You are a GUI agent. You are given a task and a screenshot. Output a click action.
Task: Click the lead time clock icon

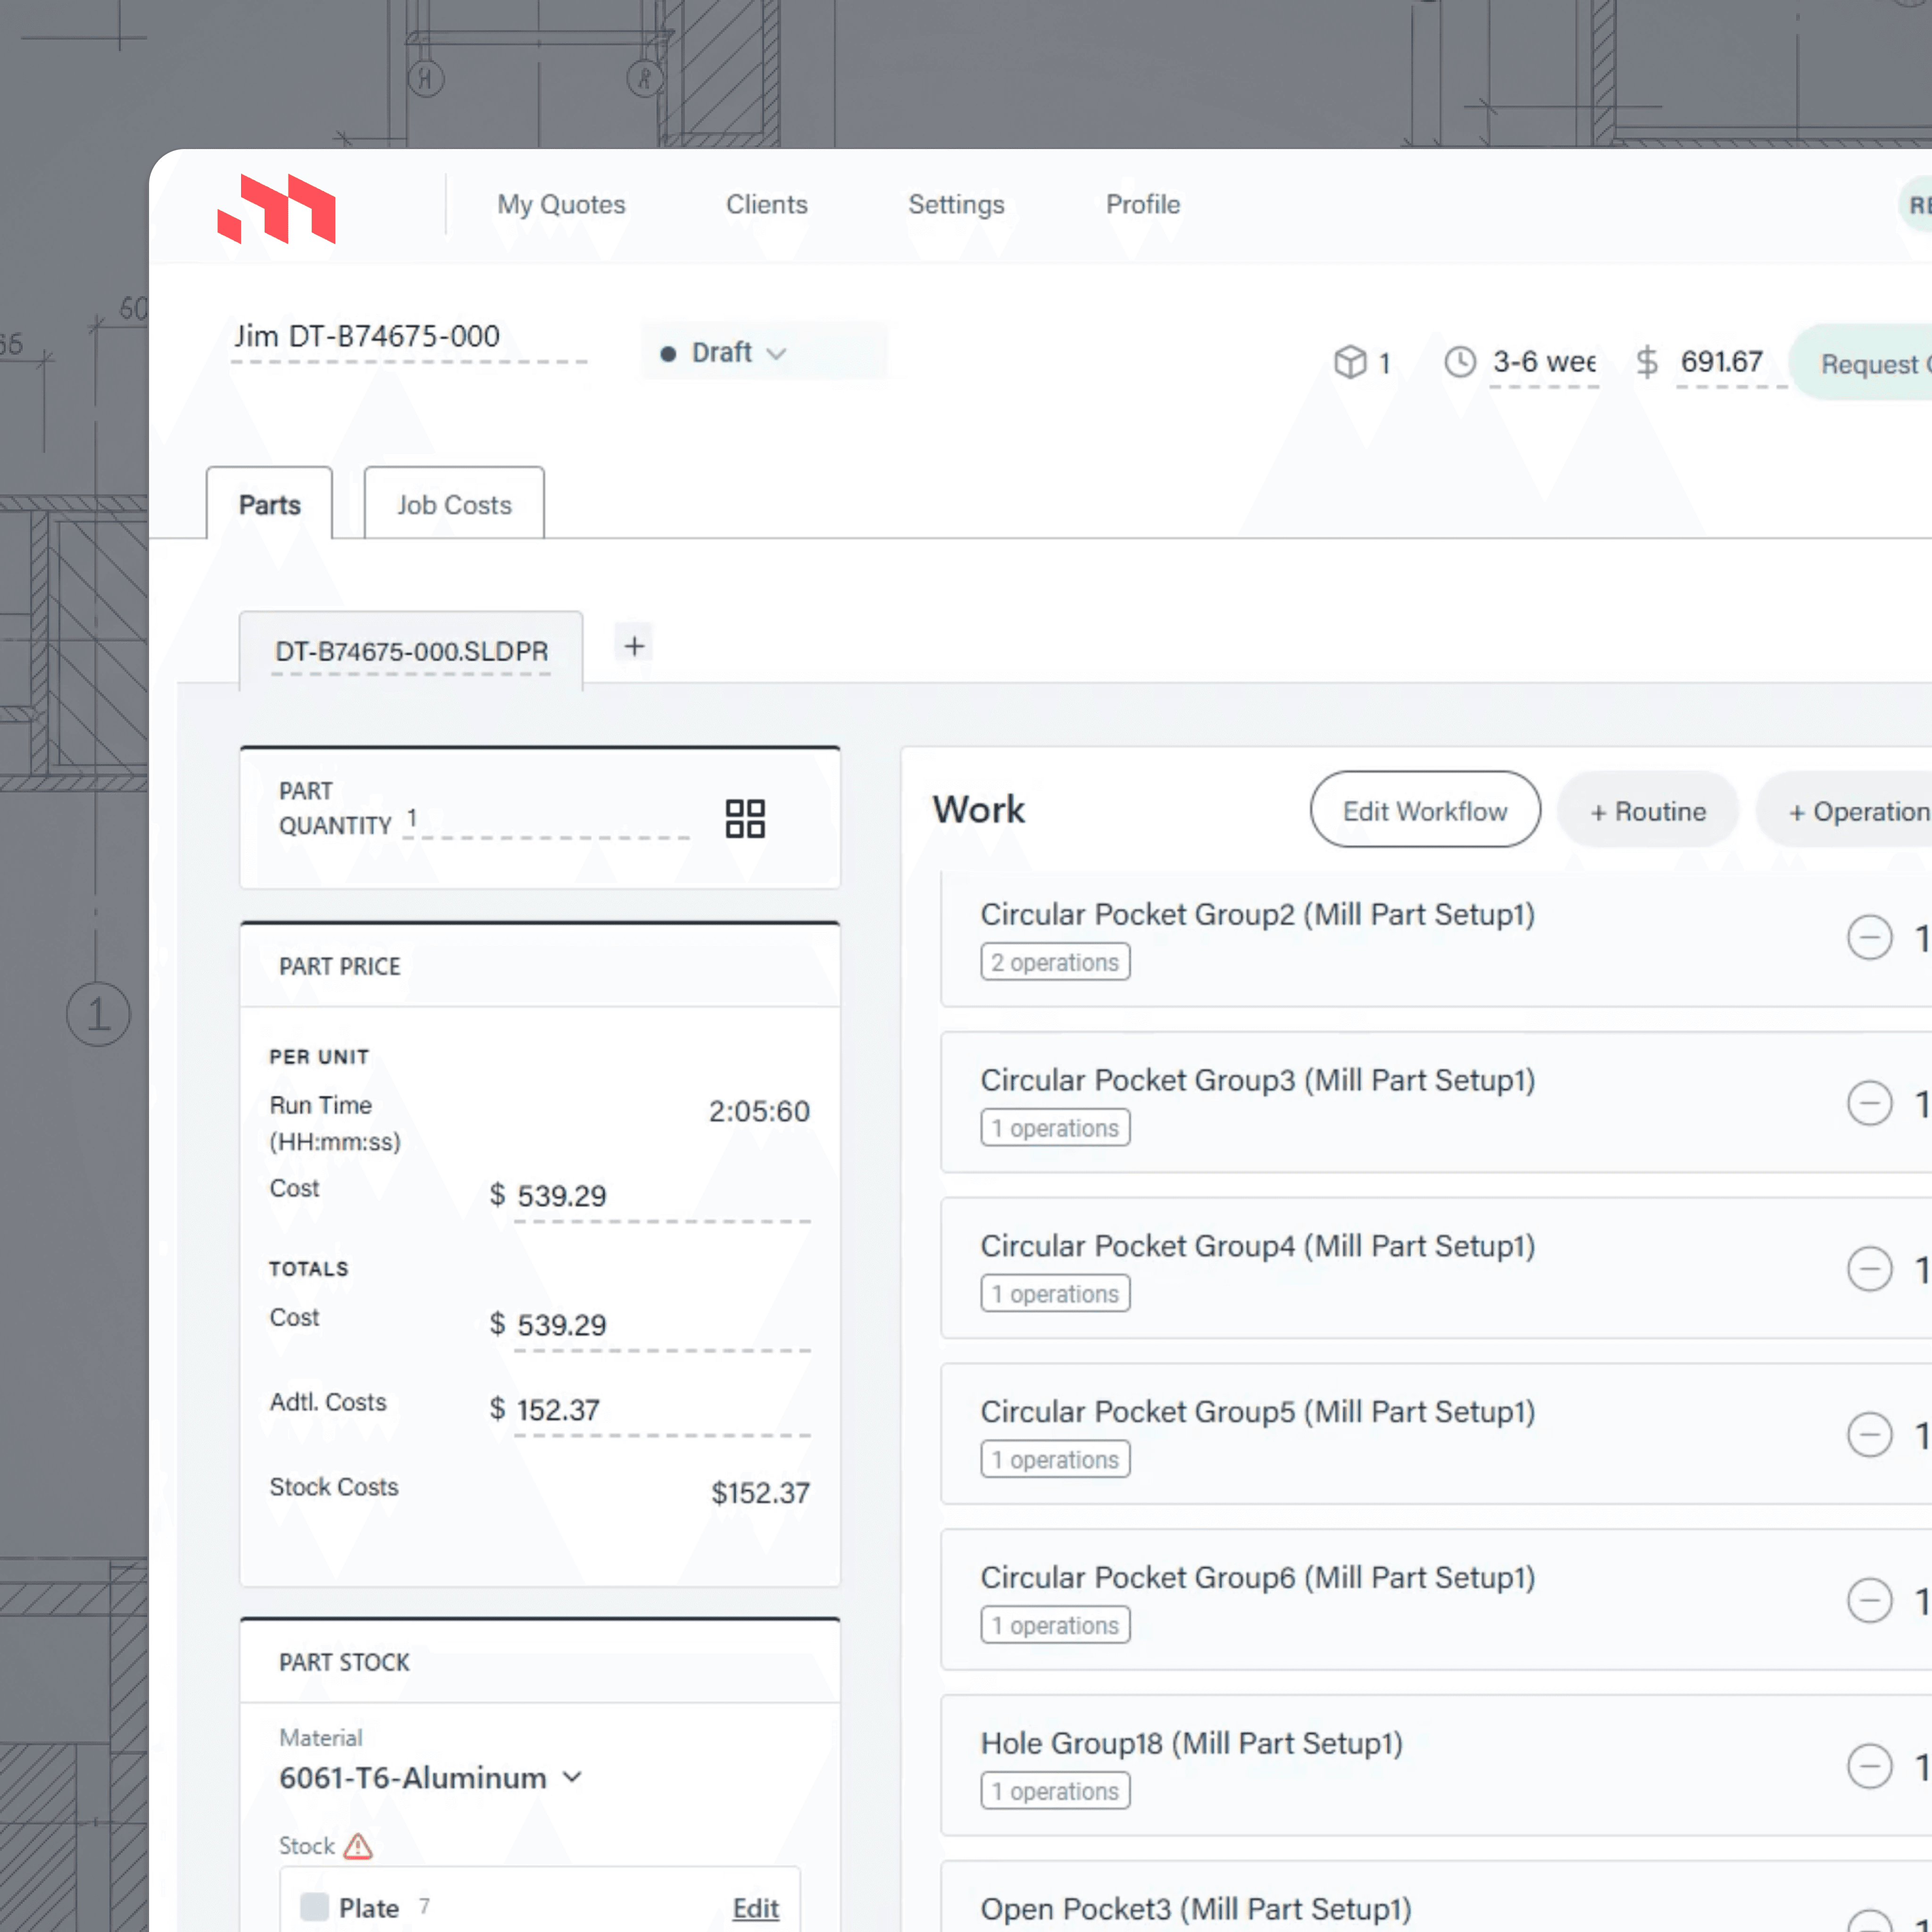click(x=1460, y=362)
